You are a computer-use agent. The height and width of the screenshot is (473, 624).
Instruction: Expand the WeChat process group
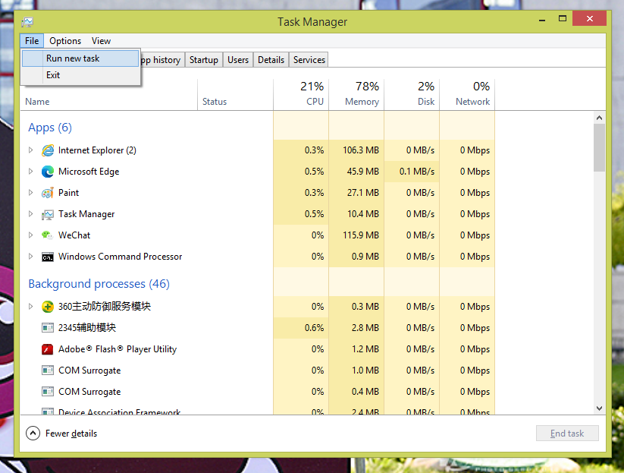tap(30, 235)
